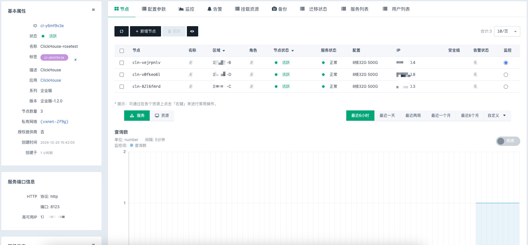Tick the select-all checkbox in table header
This screenshot has width=528, height=245.
(x=122, y=51)
